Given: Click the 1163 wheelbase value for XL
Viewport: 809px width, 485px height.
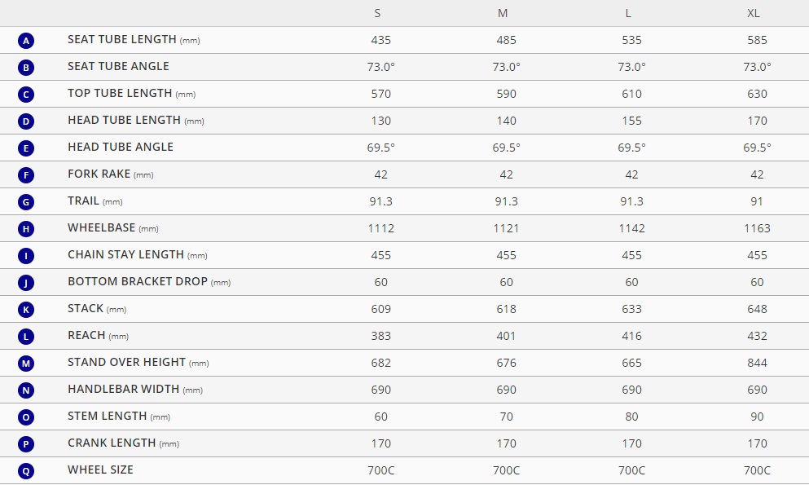Looking at the screenshot, I should tap(757, 228).
